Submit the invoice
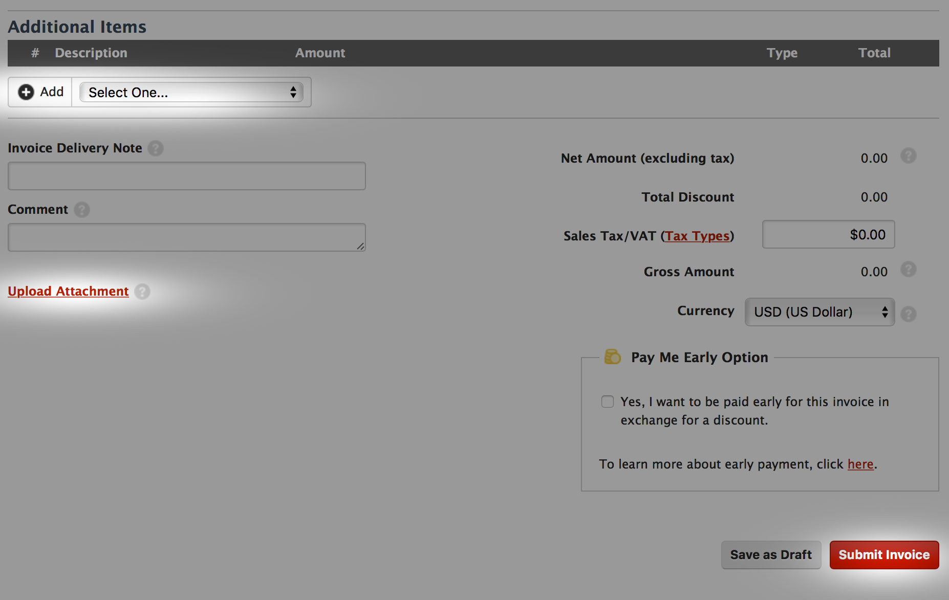Image resolution: width=949 pixels, height=600 pixels. pos(883,555)
